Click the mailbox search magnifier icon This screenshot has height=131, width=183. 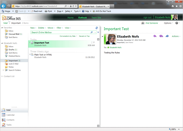tap(91, 32)
